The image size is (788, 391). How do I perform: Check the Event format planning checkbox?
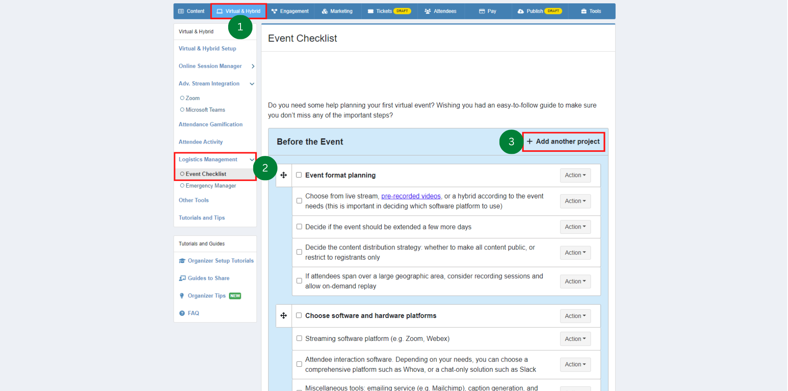pos(299,175)
